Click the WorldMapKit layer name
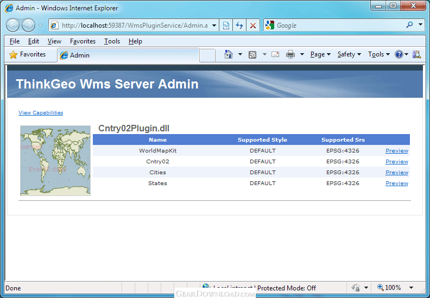Screen dimensions: 430x298 click(x=157, y=150)
